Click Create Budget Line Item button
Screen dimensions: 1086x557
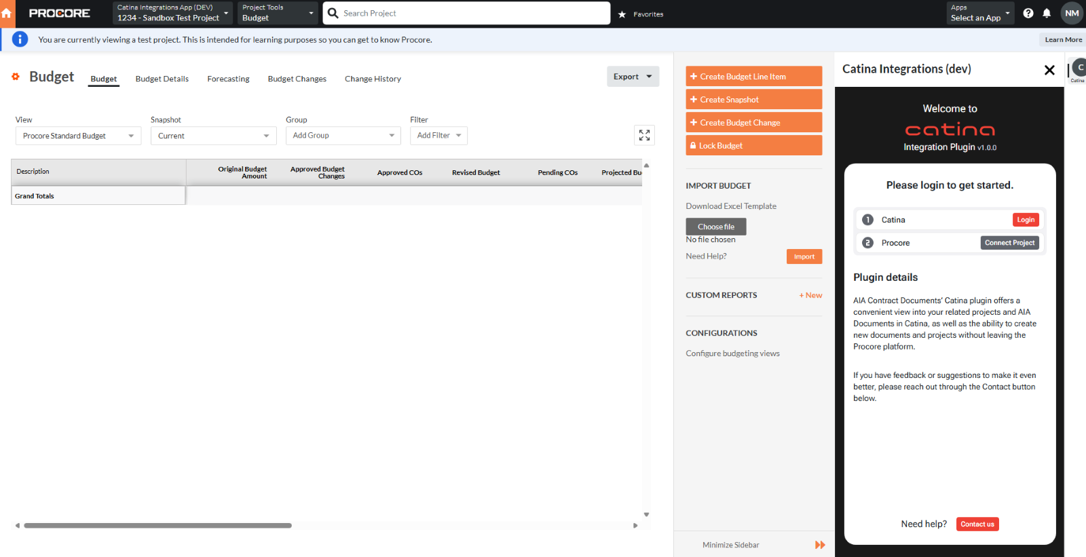753,77
